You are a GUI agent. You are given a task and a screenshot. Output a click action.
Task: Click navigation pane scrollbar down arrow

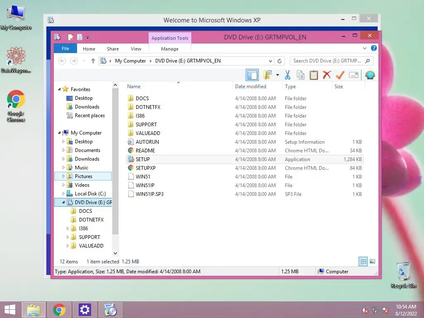pyautogui.click(x=116, y=253)
